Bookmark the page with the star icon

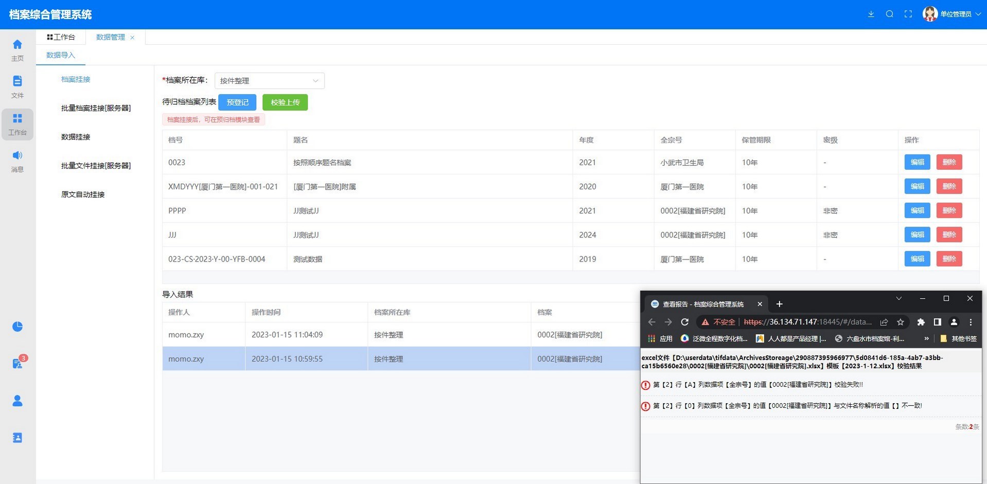pyautogui.click(x=900, y=322)
